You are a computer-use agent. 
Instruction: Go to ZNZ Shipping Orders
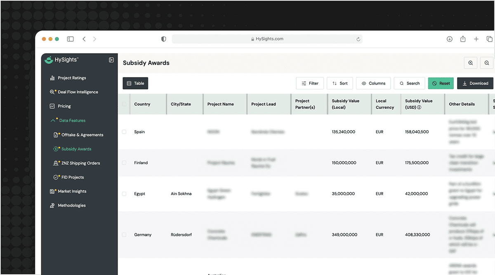(x=80, y=163)
